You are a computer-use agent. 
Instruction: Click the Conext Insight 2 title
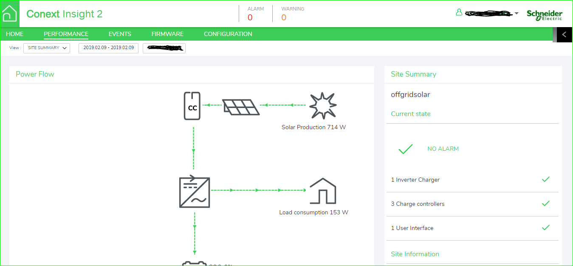pyautogui.click(x=65, y=14)
